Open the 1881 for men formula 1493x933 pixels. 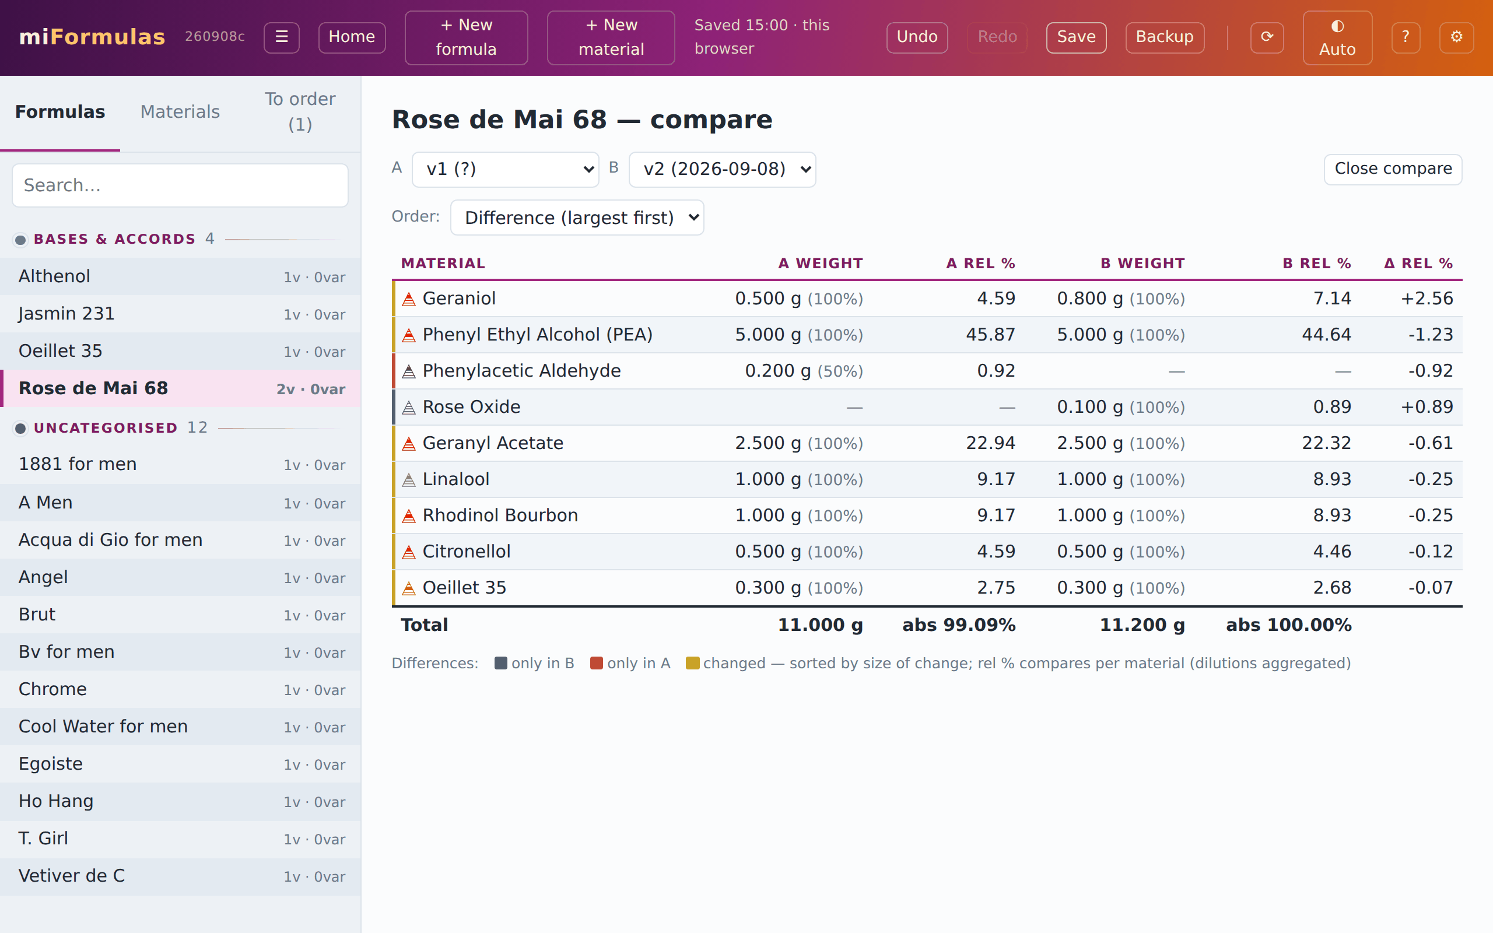pos(180,465)
